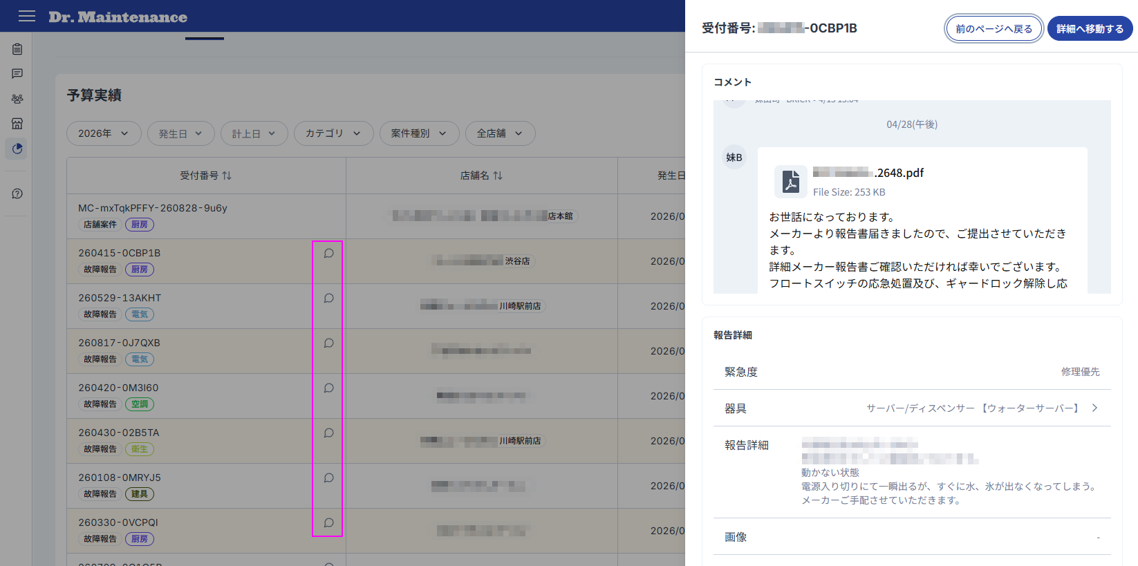Image resolution: width=1138 pixels, height=566 pixels.
Task: Expand the 2026年 year dropdown
Action: 104,133
